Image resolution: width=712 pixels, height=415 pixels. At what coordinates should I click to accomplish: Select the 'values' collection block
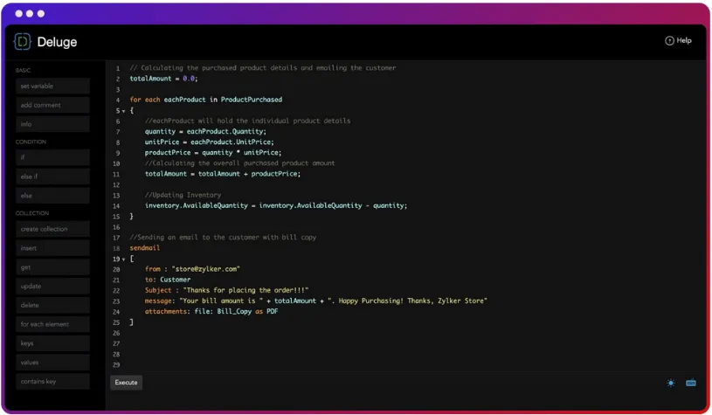[x=52, y=363]
